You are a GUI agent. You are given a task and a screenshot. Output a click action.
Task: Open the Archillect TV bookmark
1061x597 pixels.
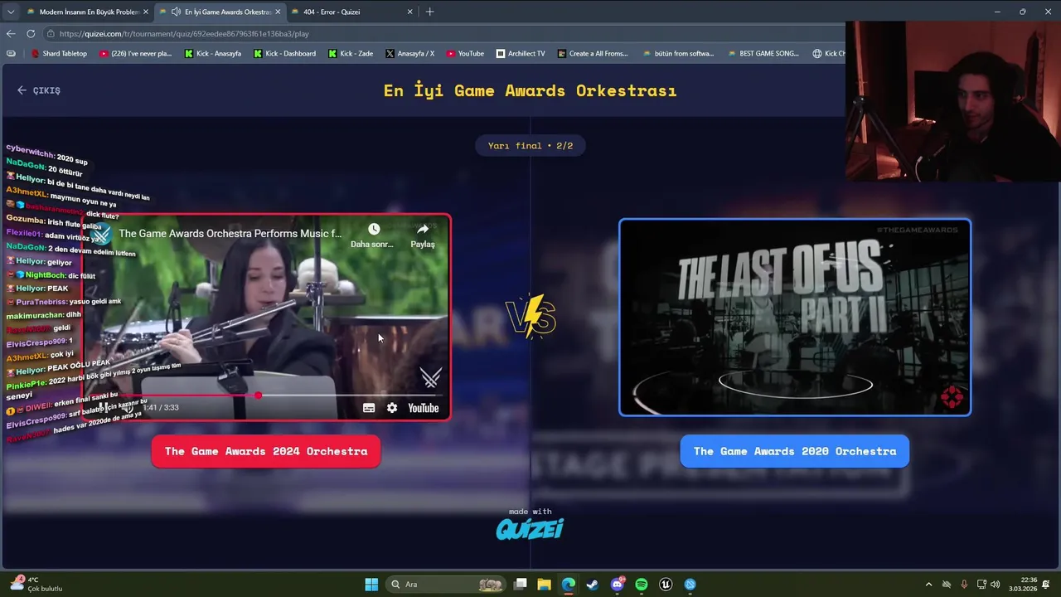pos(521,53)
